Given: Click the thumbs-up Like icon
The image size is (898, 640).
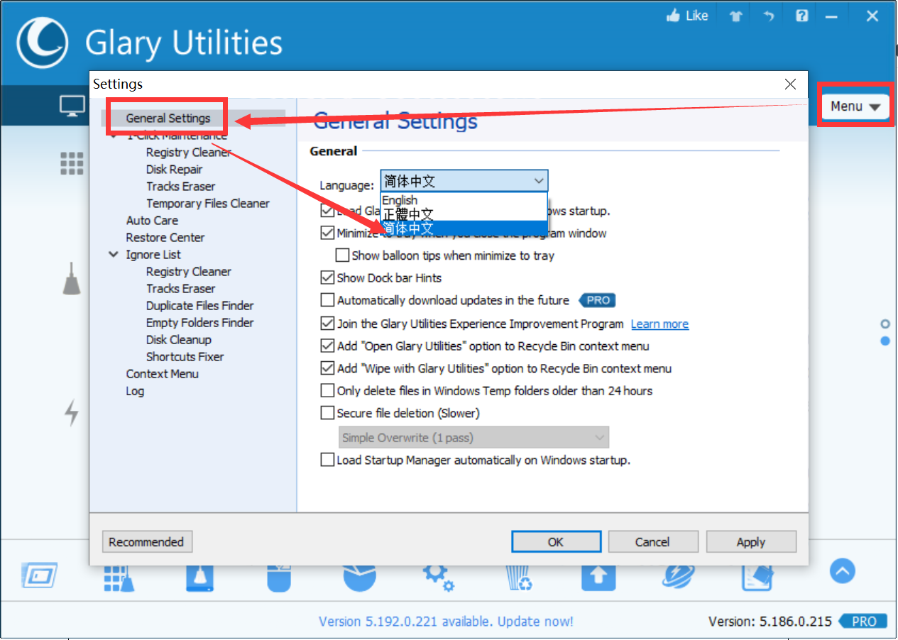Looking at the screenshot, I should click(674, 16).
